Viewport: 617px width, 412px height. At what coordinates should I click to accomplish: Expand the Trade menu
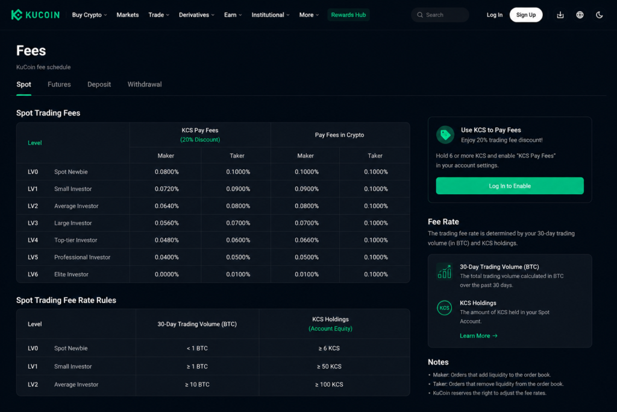tap(158, 15)
